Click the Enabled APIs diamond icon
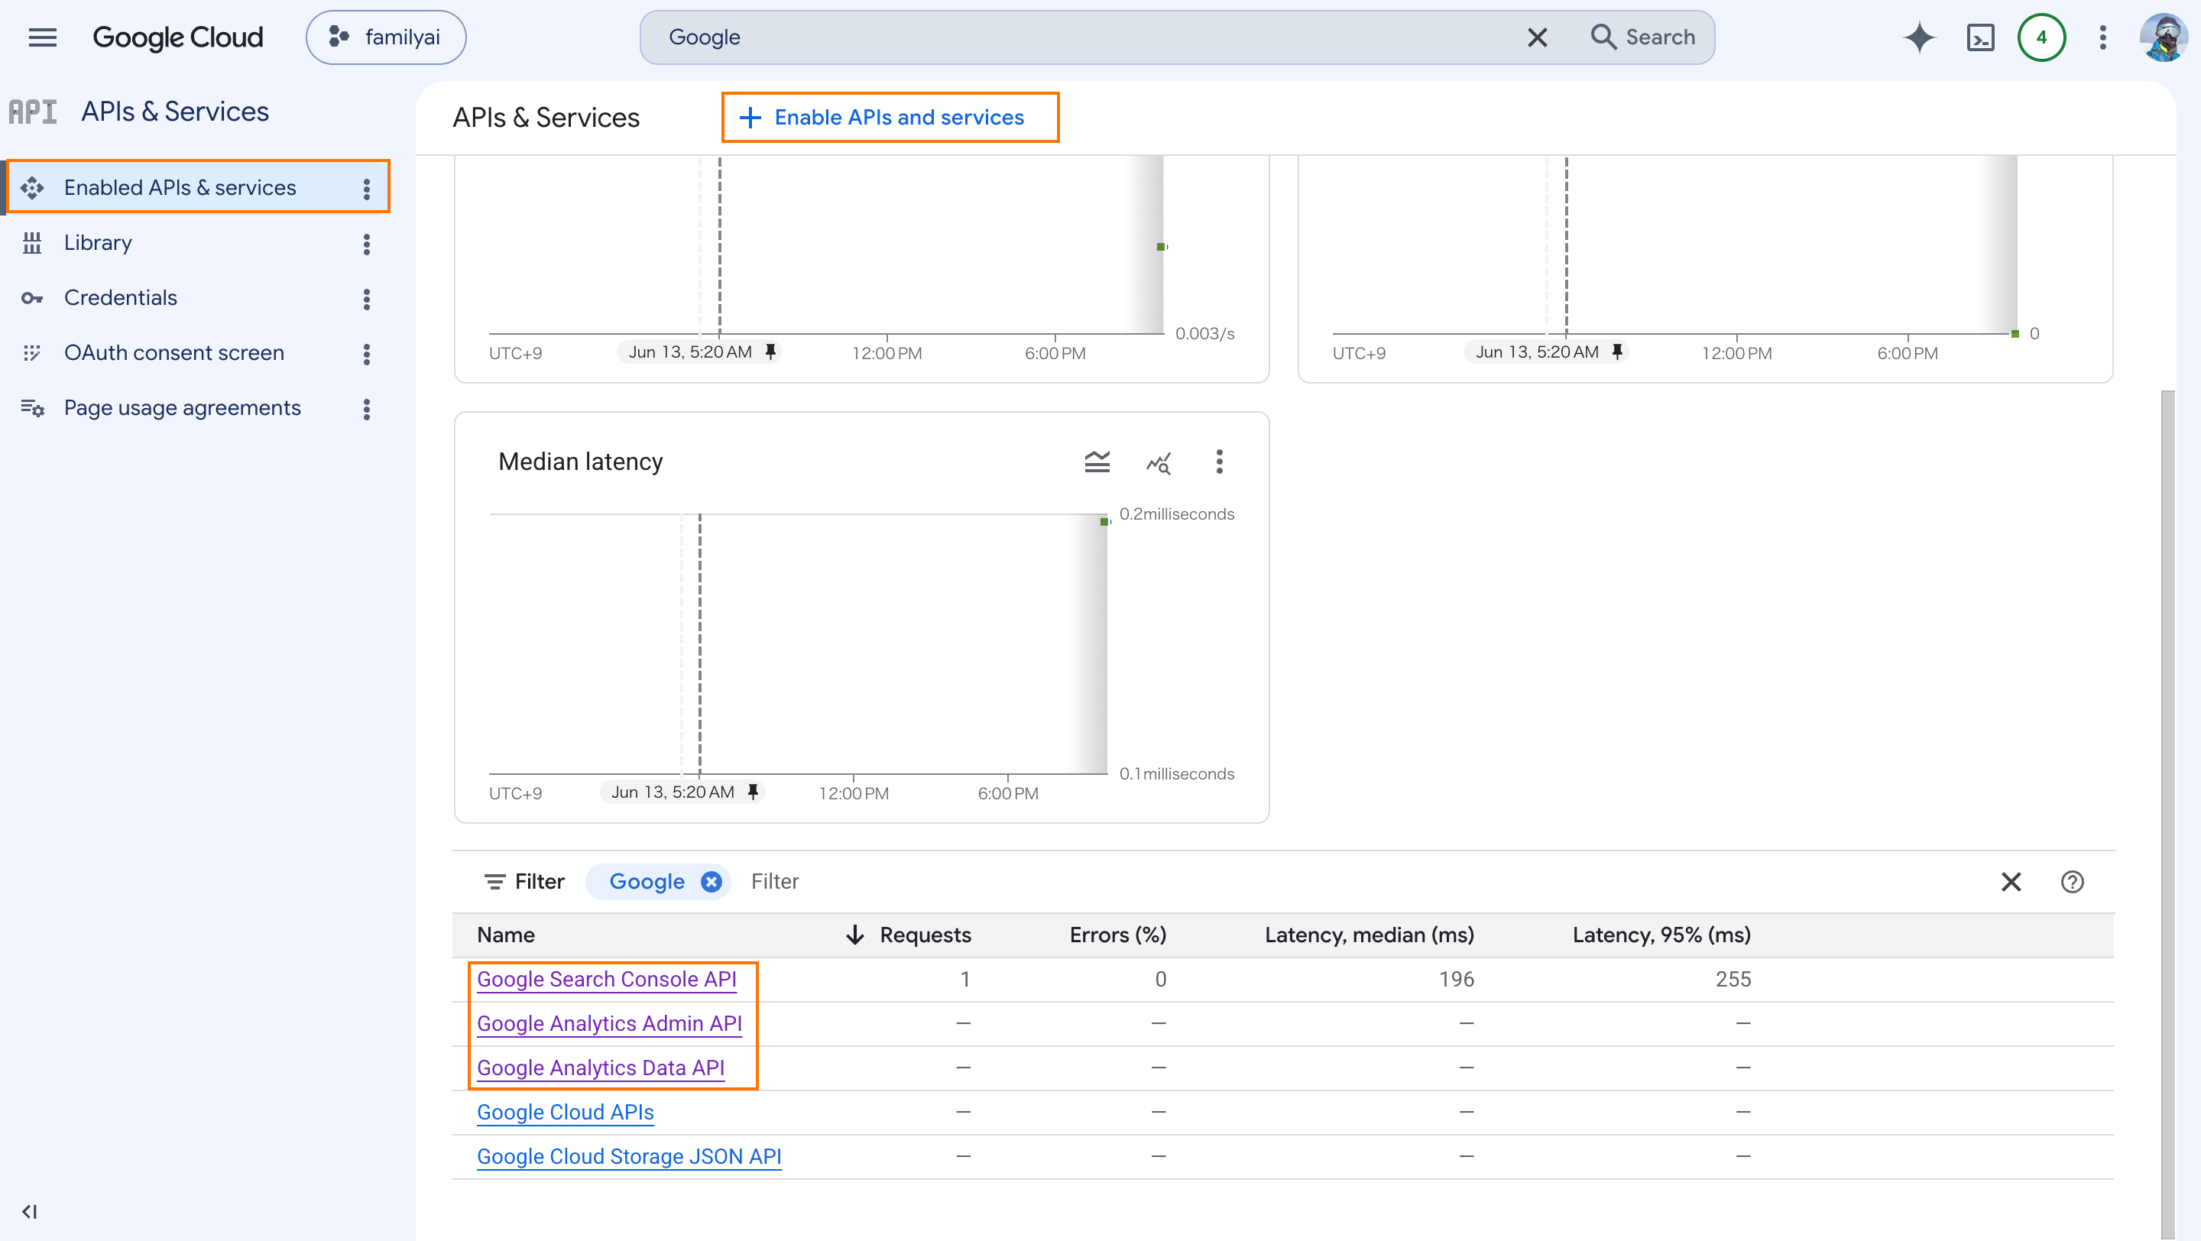Screen dimensions: 2201x1241 tap(31, 188)
